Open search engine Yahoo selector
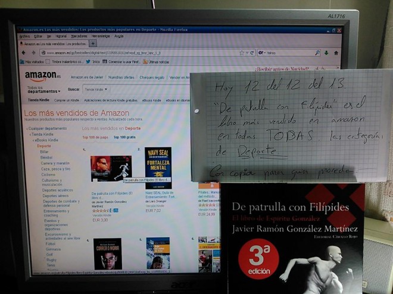This screenshot has width=393, height=294. (262, 53)
